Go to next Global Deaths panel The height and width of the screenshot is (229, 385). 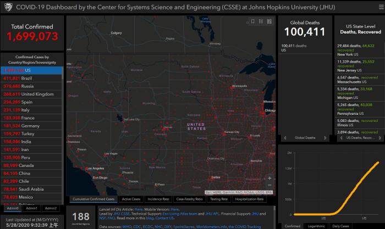(x=326, y=138)
